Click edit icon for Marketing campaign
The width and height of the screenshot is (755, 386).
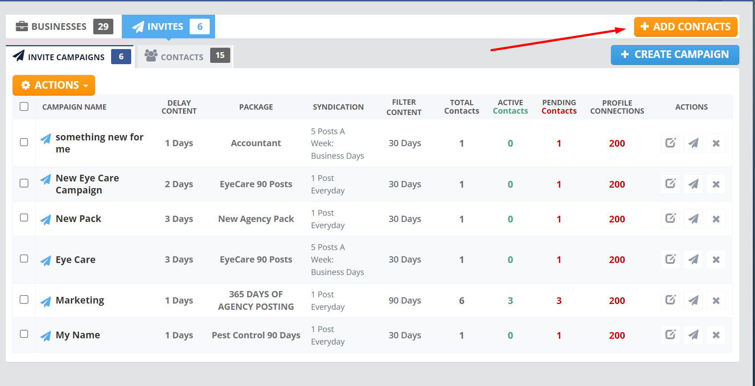pos(670,300)
